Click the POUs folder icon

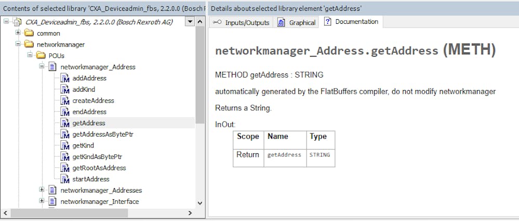(42, 55)
